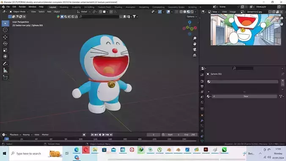286x161 pixels.
Task: Expand the viewport Options dropdown
Action: click(192, 17)
